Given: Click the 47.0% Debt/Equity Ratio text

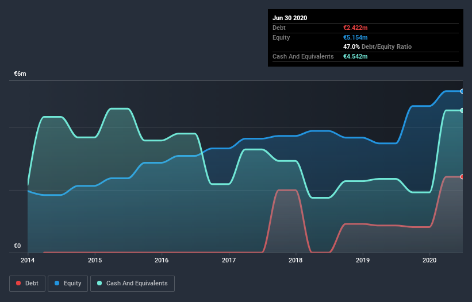Looking at the screenshot, I should point(378,47).
